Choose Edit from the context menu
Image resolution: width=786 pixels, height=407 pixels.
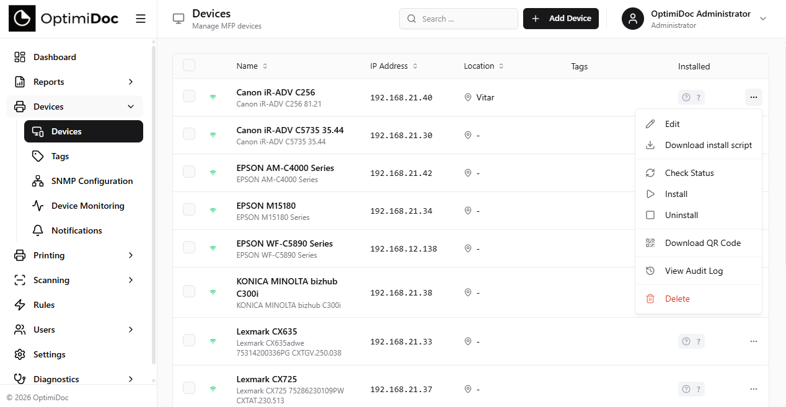(699, 124)
